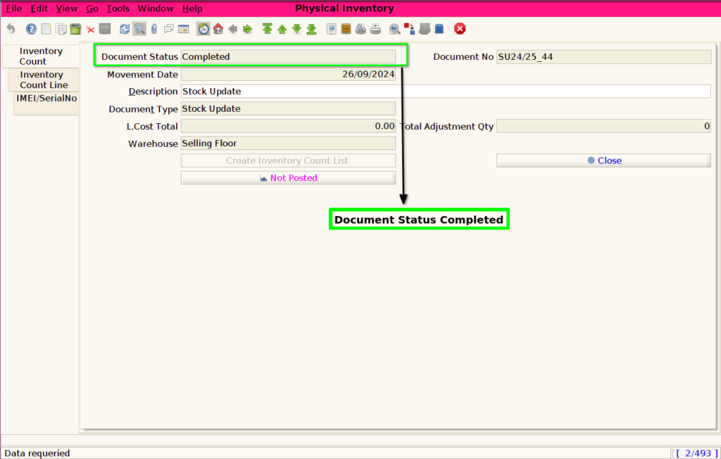Image resolution: width=721 pixels, height=459 pixels.
Task: Refresh the record with blue arrows icon
Action: tap(125, 29)
